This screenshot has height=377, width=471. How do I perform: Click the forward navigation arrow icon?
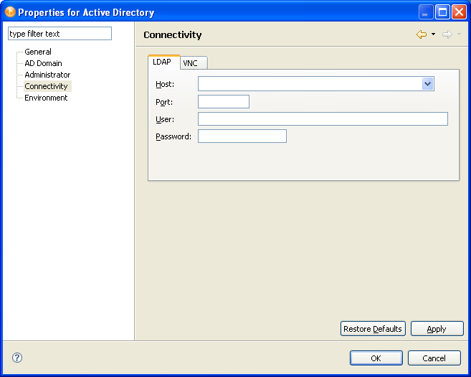[x=447, y=34]
